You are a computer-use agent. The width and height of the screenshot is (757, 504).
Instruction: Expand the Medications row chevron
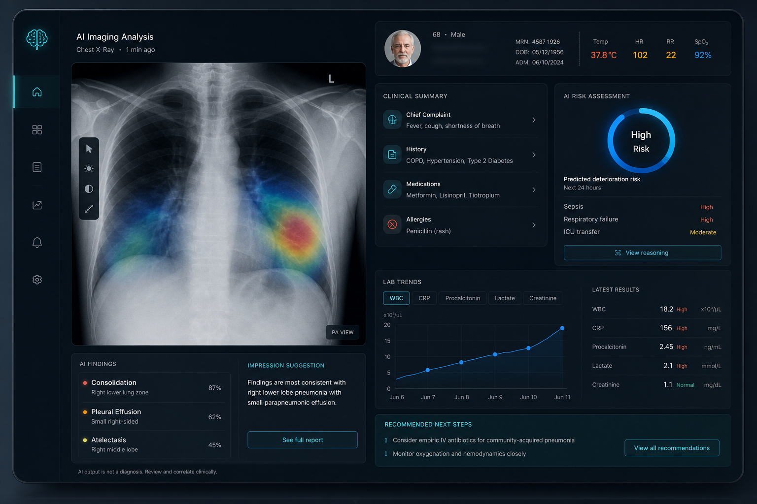(534, 190)
